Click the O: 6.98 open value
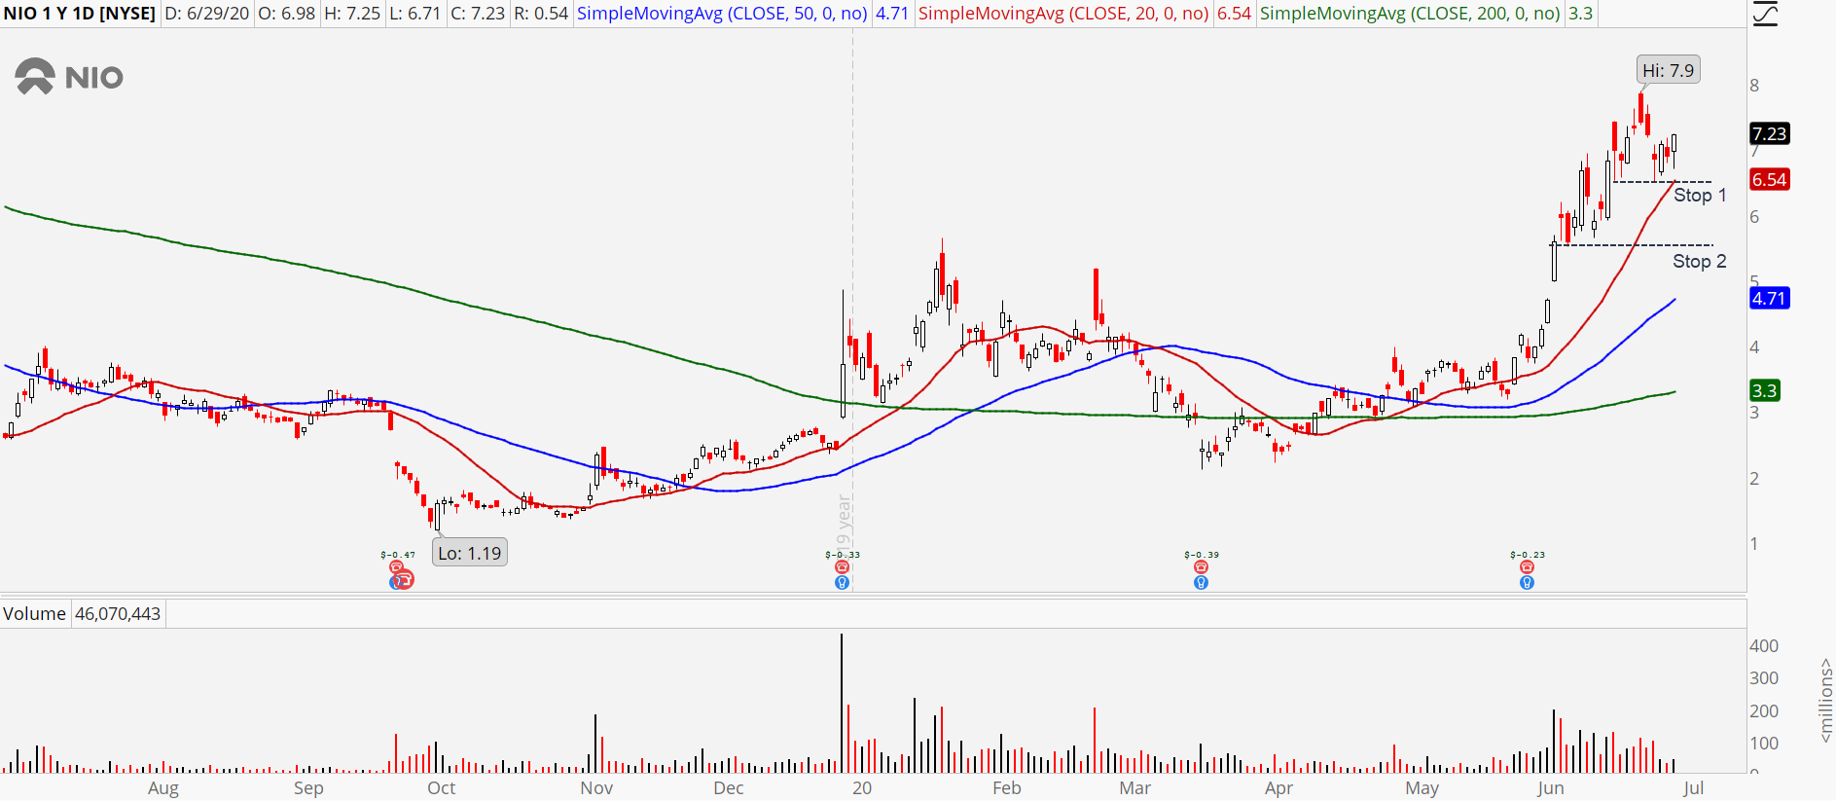The width and height of the screenshot is (1836, 801). 286,14
